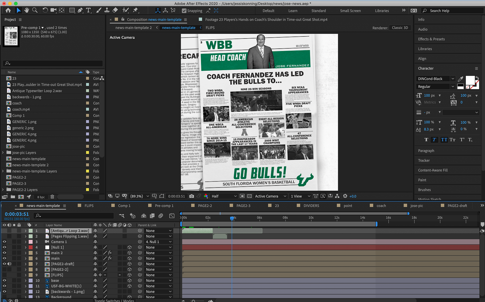Open the Effects & Presets panel
This screenshot has width=485, height=302.
pyautogui.click(x=431, y=39)
